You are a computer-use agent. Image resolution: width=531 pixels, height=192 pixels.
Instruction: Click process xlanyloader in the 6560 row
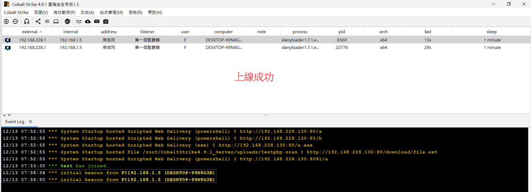point(300,40)
